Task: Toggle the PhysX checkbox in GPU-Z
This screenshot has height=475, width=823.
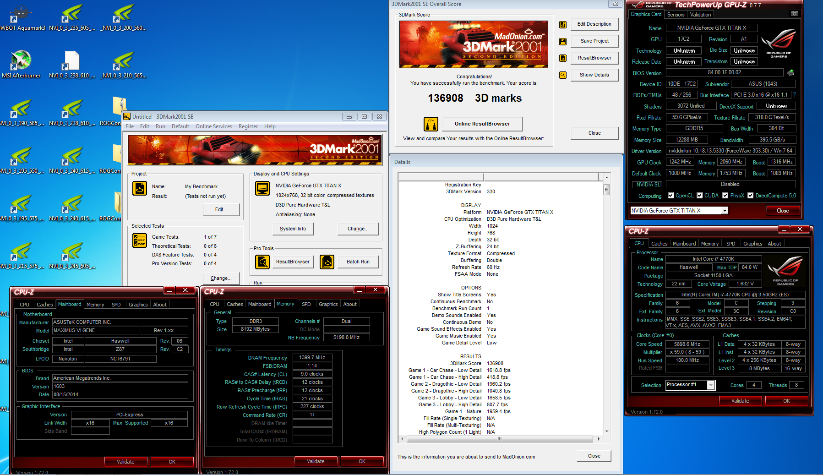Action: (x=725, y=196)
